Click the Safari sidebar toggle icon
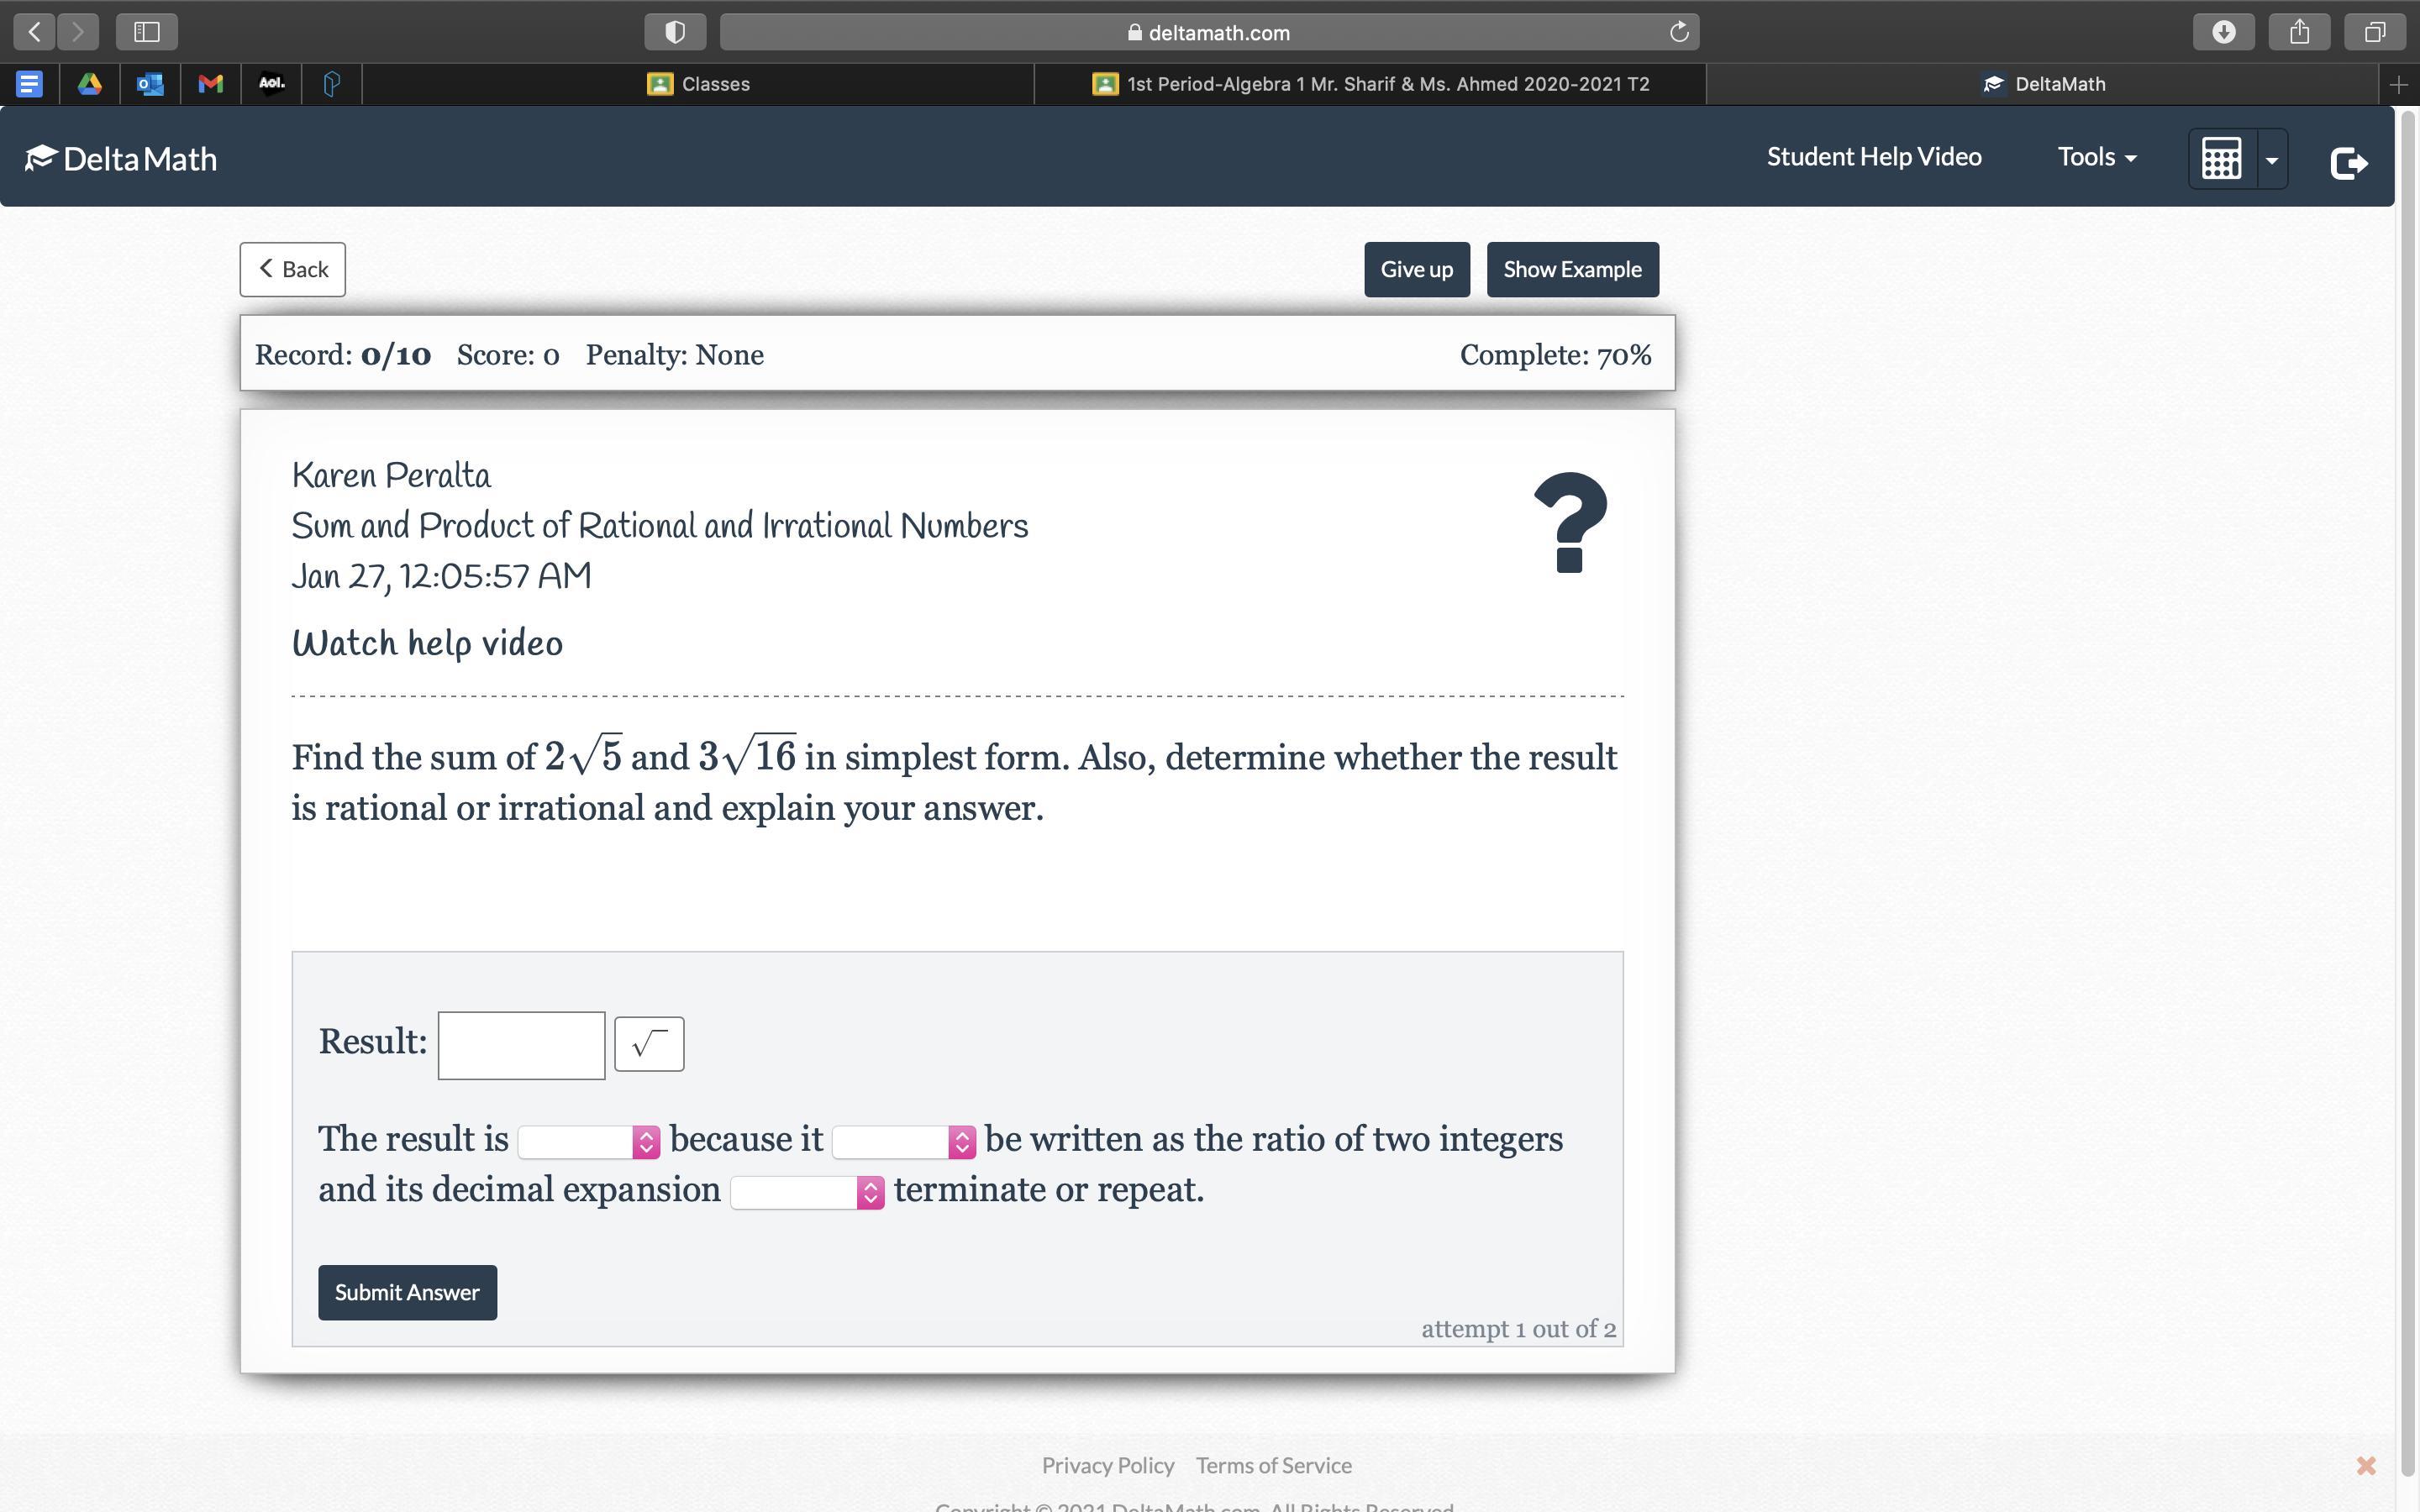 (x=147, y=32)
